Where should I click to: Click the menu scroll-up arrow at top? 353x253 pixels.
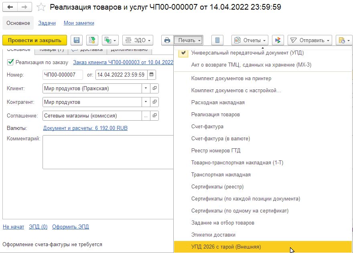(x=262, y=48)
